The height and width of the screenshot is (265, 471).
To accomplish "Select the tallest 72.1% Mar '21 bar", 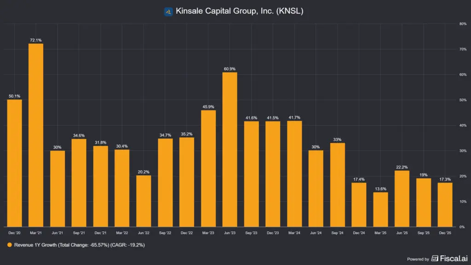I will pos(35,133).
